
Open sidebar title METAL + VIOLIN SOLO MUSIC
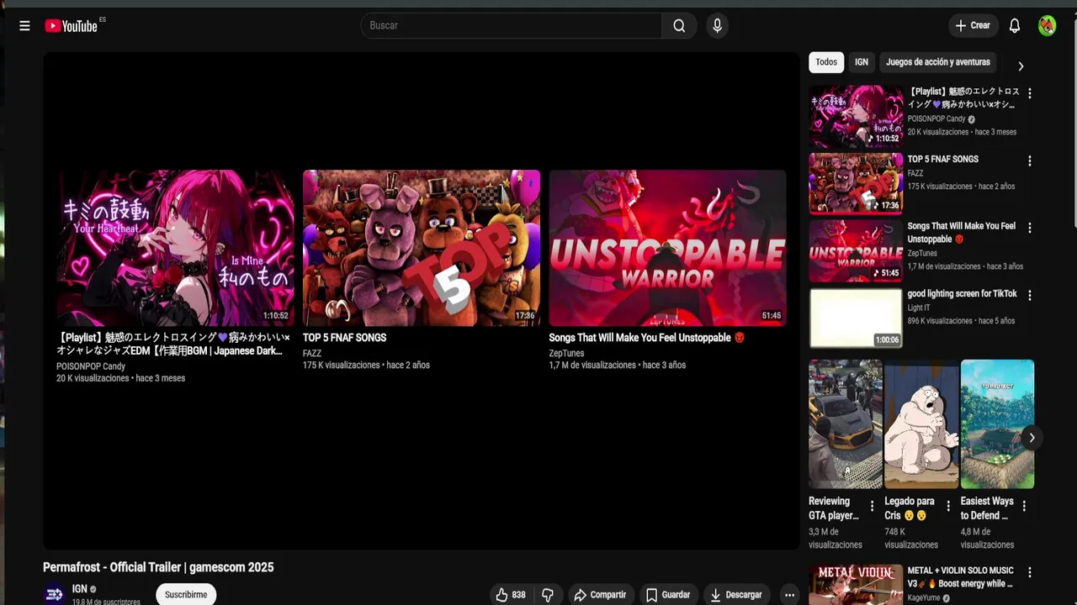[960, 577]
